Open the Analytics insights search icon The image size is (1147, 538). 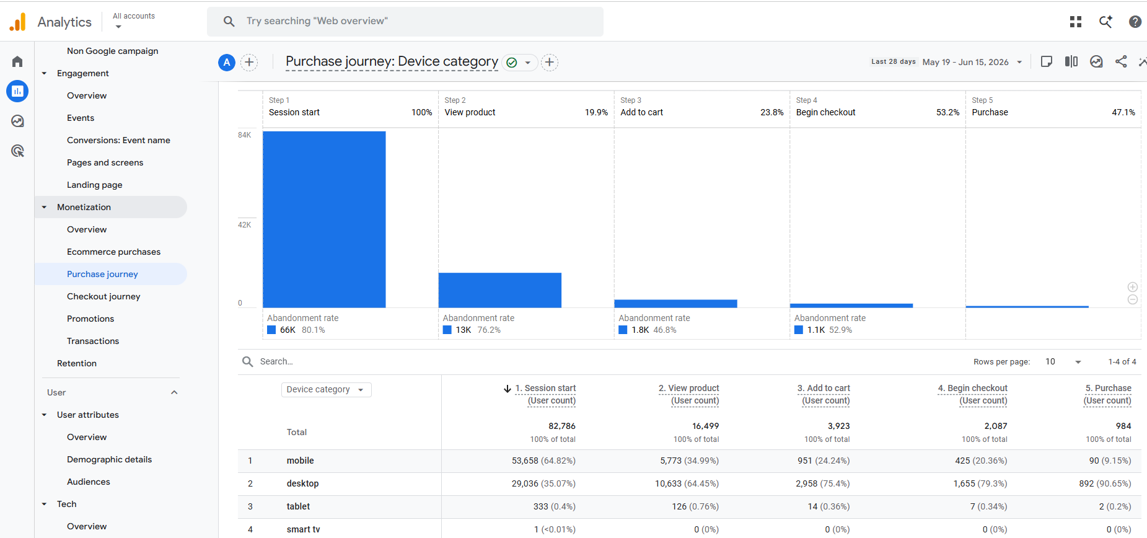click(1105, 22)
